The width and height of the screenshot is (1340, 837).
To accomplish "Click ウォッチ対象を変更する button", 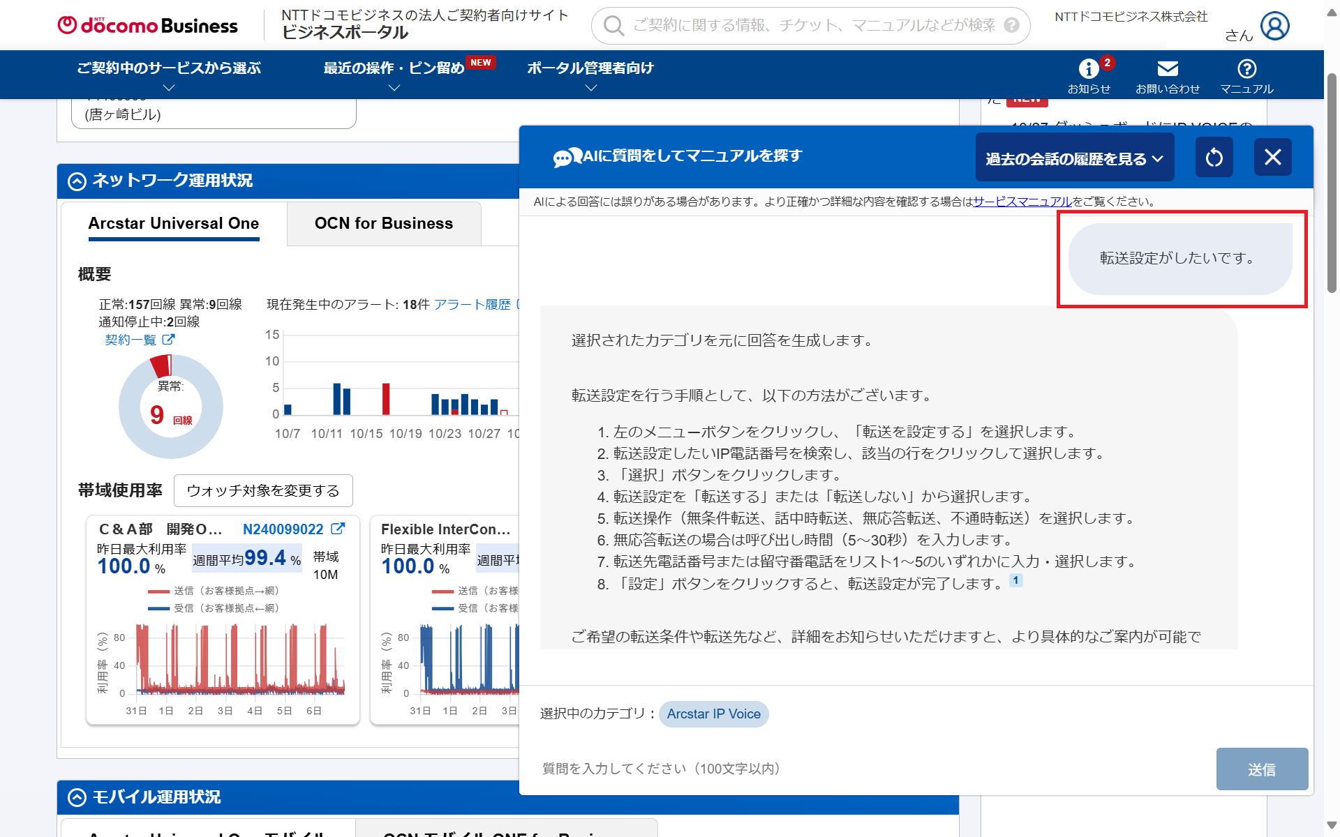I will 263,491.
